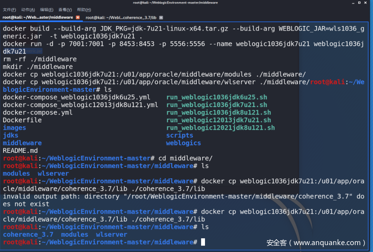Click the blue jdks directory name
This screenshot has height=252, width=373.
coord(10,135)
